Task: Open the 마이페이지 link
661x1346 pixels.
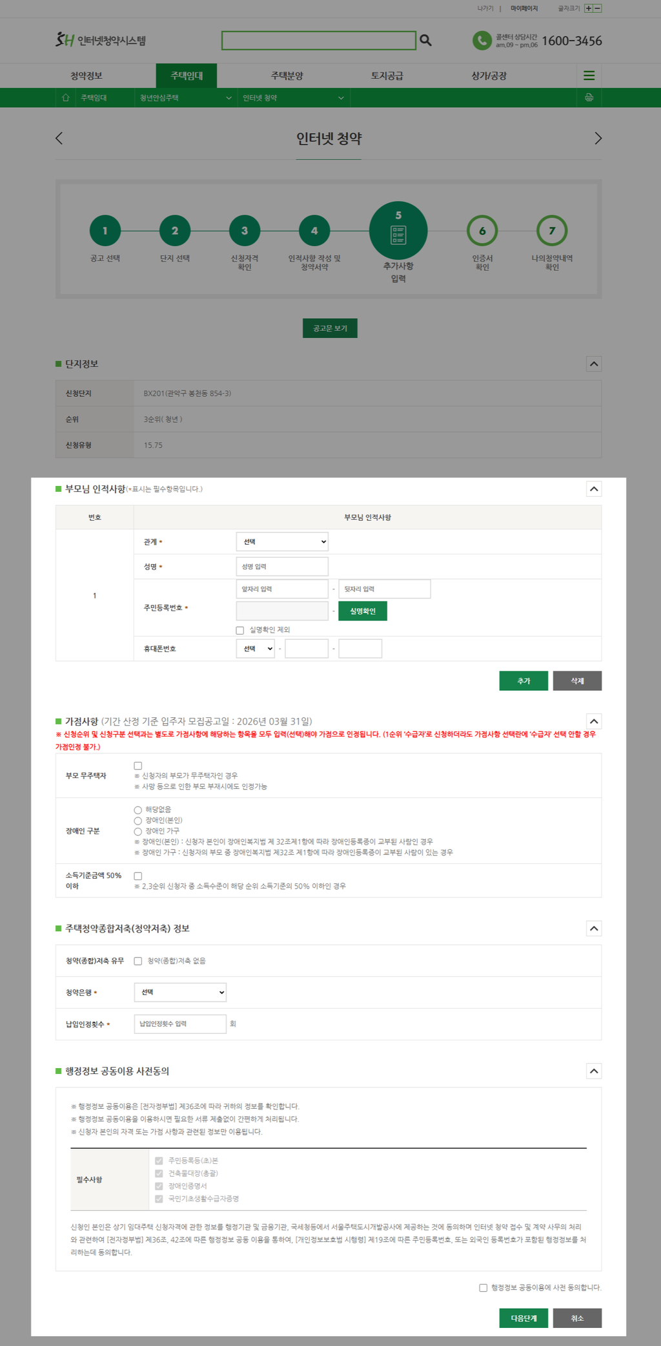Action: point(524,8)
